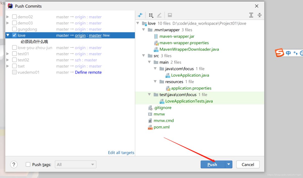Screen dimensions: 303x178
Task: Select LoveApplication.java in the file tree
Action: click(x=190, y=75)
